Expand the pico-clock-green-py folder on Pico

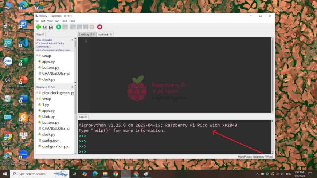(x=37, y=93)
